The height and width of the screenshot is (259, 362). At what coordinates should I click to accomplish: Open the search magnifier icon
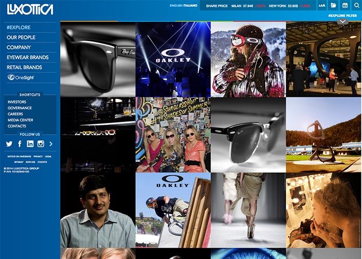(357, 5)
